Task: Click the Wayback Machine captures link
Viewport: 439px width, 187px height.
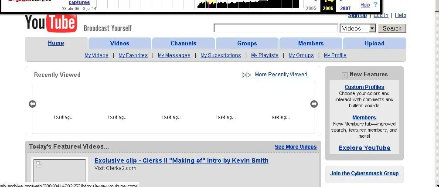Action: 79,3
